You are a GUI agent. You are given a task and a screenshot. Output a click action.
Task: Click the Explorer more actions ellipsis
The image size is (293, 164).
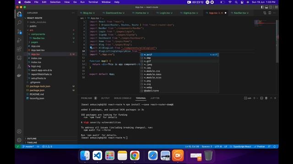[73, 13]
